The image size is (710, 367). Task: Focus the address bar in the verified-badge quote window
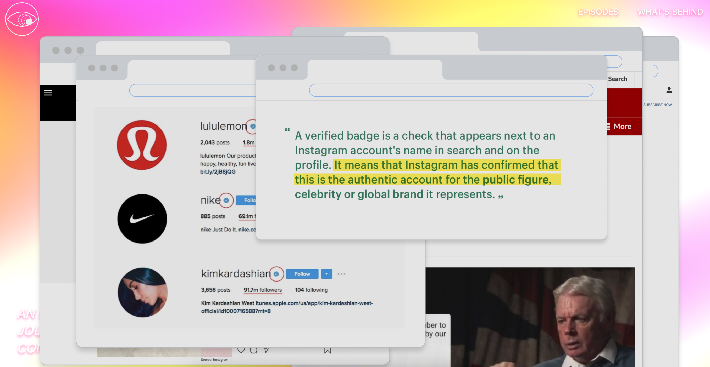451,90
